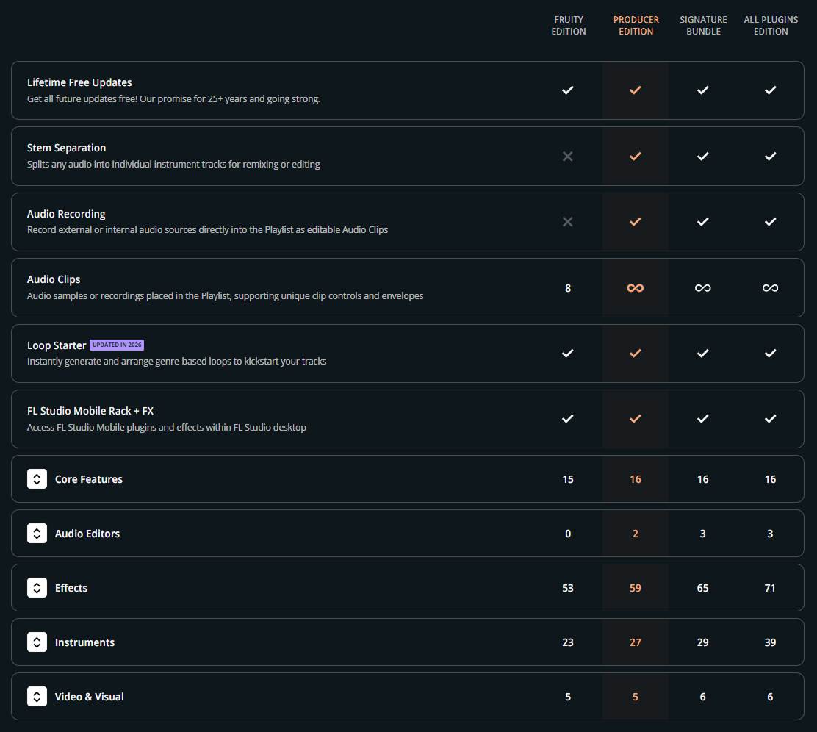This screenshot has height=732, width=817.
Task: Click the All Plugins checkmark for Loop Starter
Action: pos(770,354)
